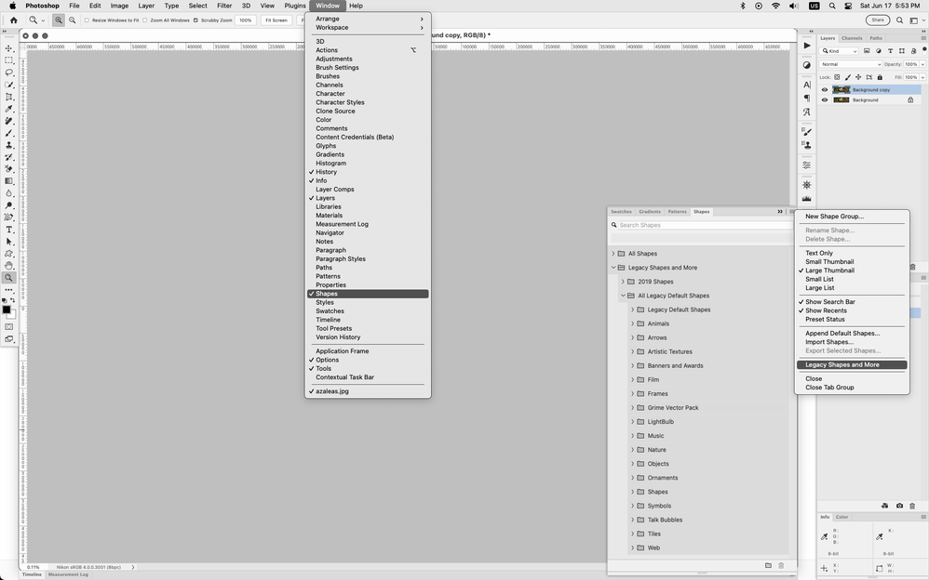Toggle visibility of the Background layer
The image size is (929, 580).
(x=824, y=100)
